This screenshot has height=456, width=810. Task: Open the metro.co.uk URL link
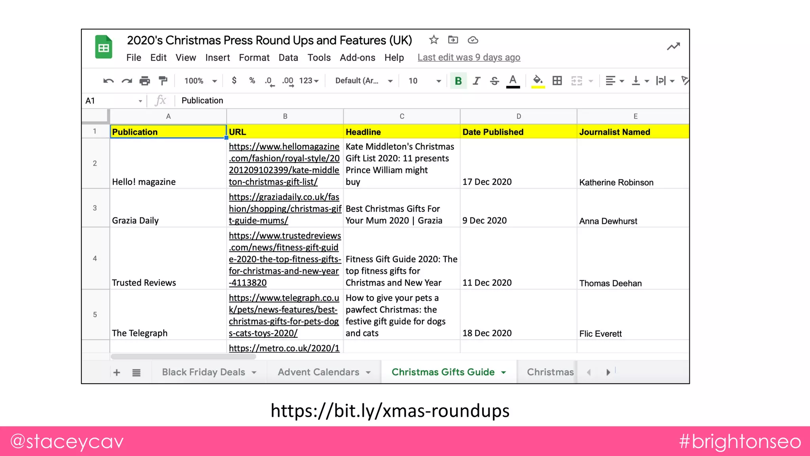(284, 348)
